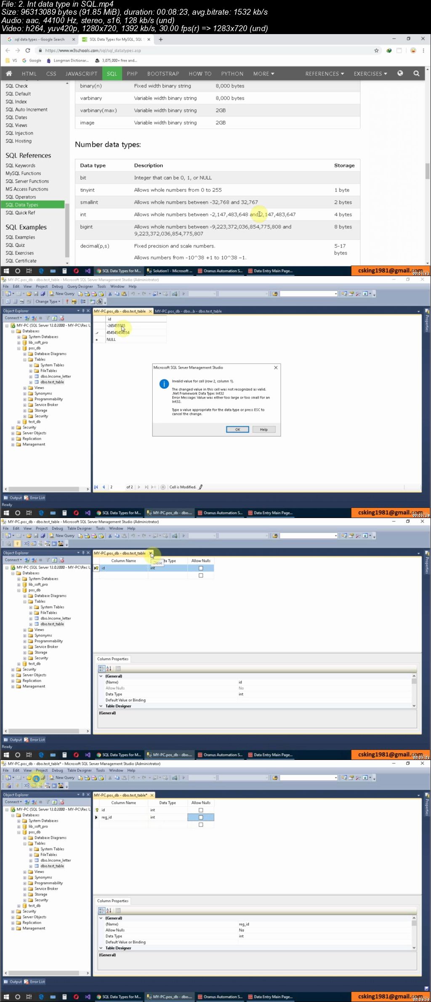Image resolution: width=431 pixels, height=1002 pixels.
Task: Tick Allow Nulls for reg_id row
Action: [201, 817]
